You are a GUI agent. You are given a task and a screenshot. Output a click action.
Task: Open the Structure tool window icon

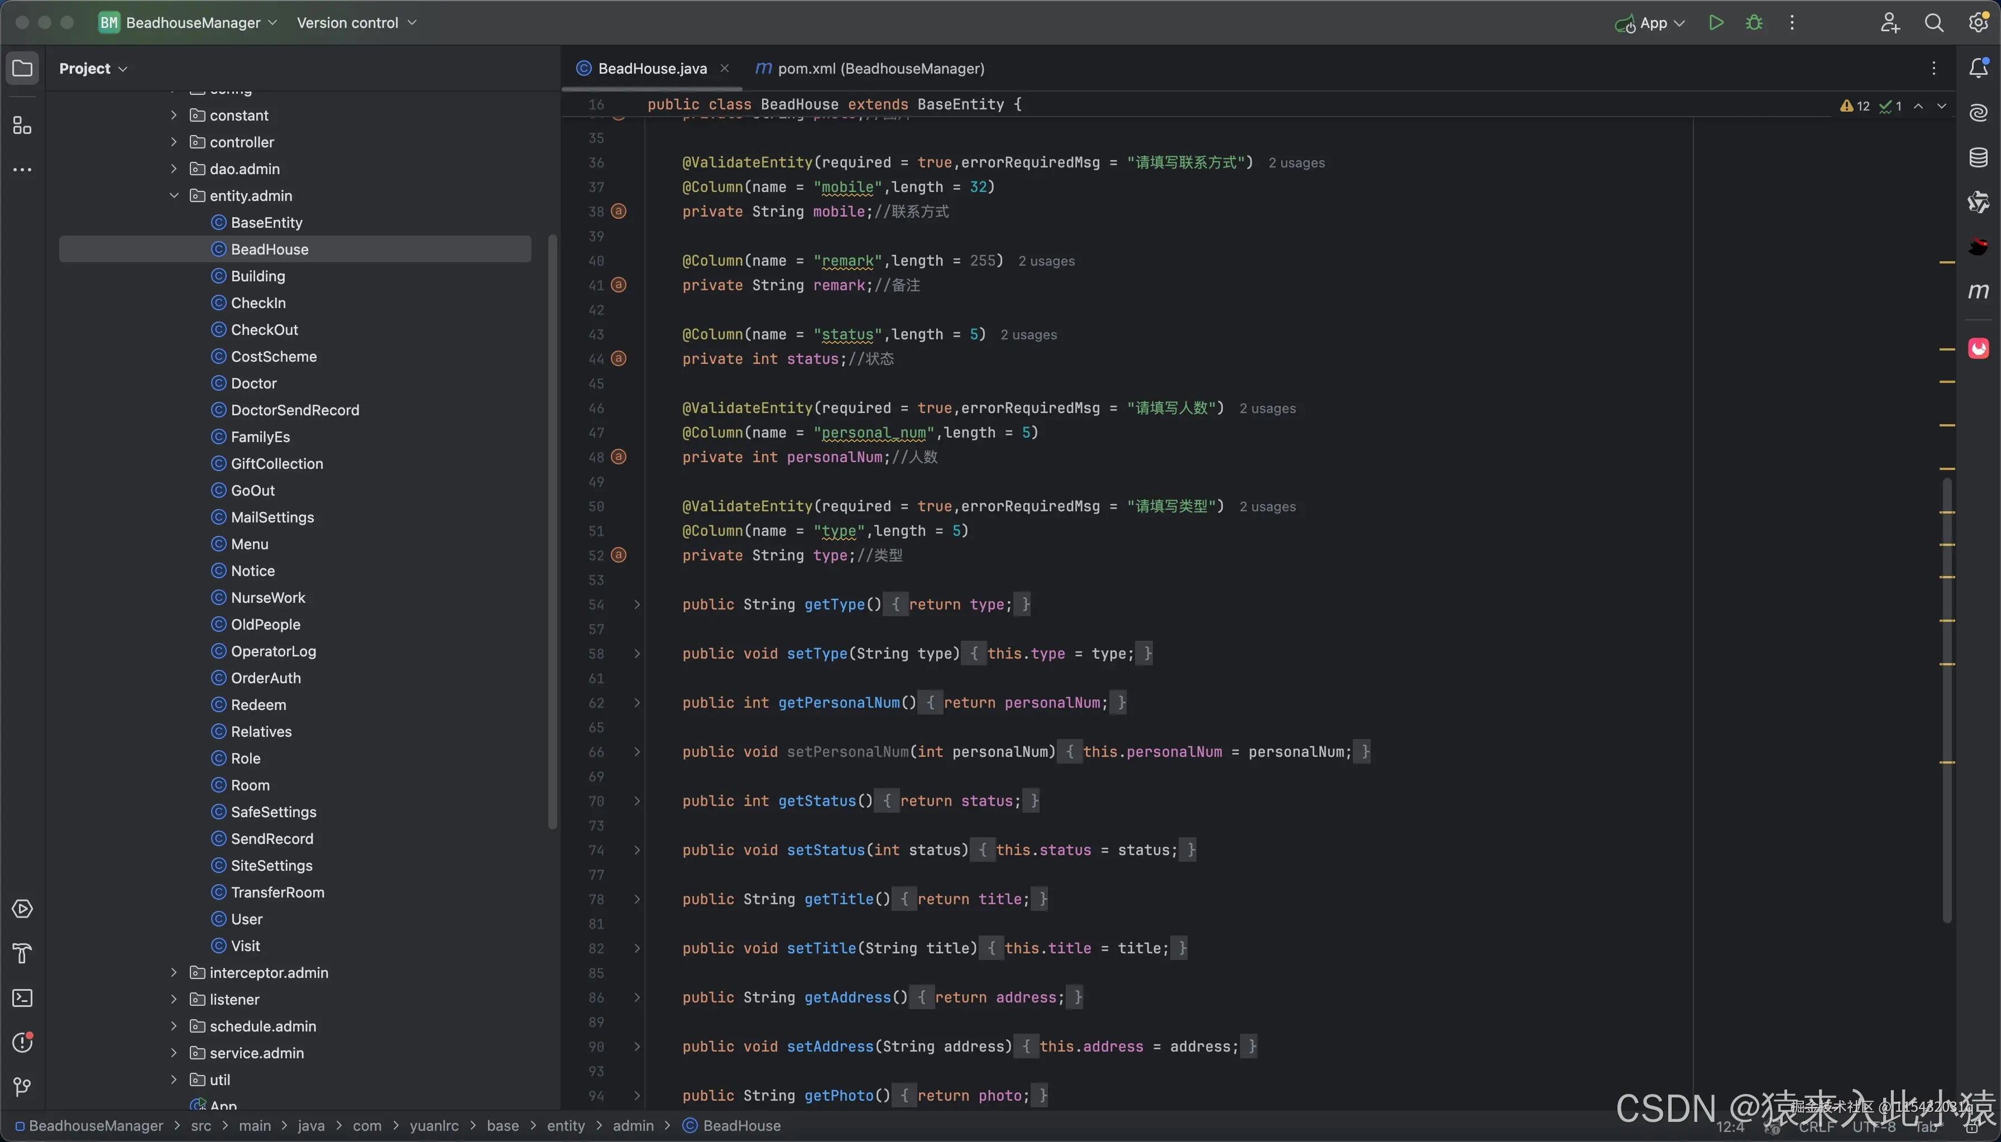point(22,126)
